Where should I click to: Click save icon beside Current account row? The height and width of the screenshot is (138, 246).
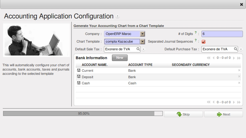pos(79,71)
